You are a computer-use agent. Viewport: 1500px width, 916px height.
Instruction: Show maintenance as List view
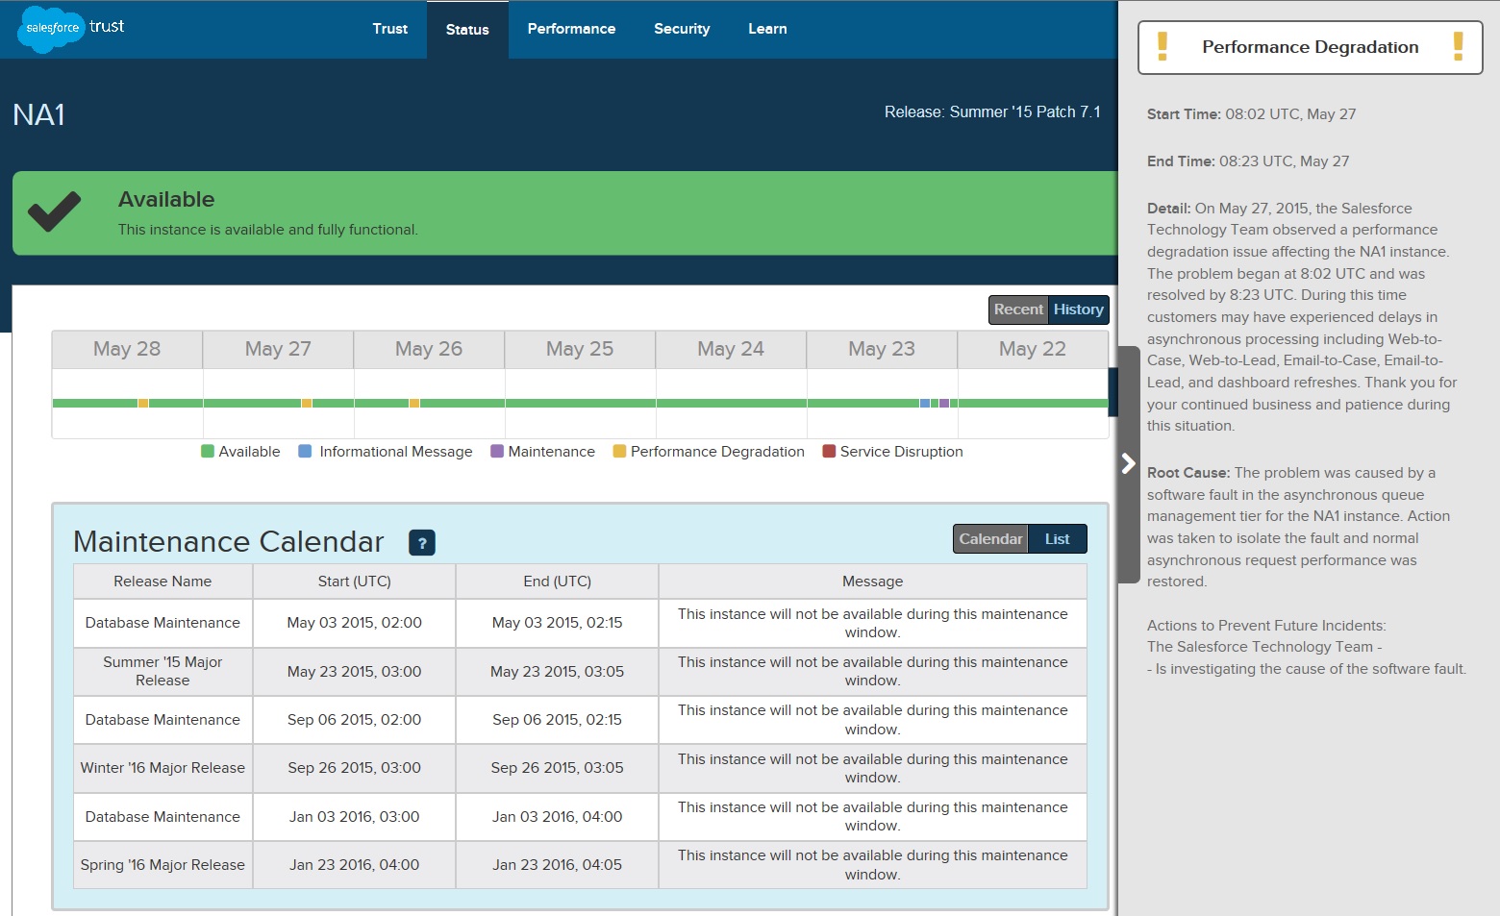pos(1058,539)
